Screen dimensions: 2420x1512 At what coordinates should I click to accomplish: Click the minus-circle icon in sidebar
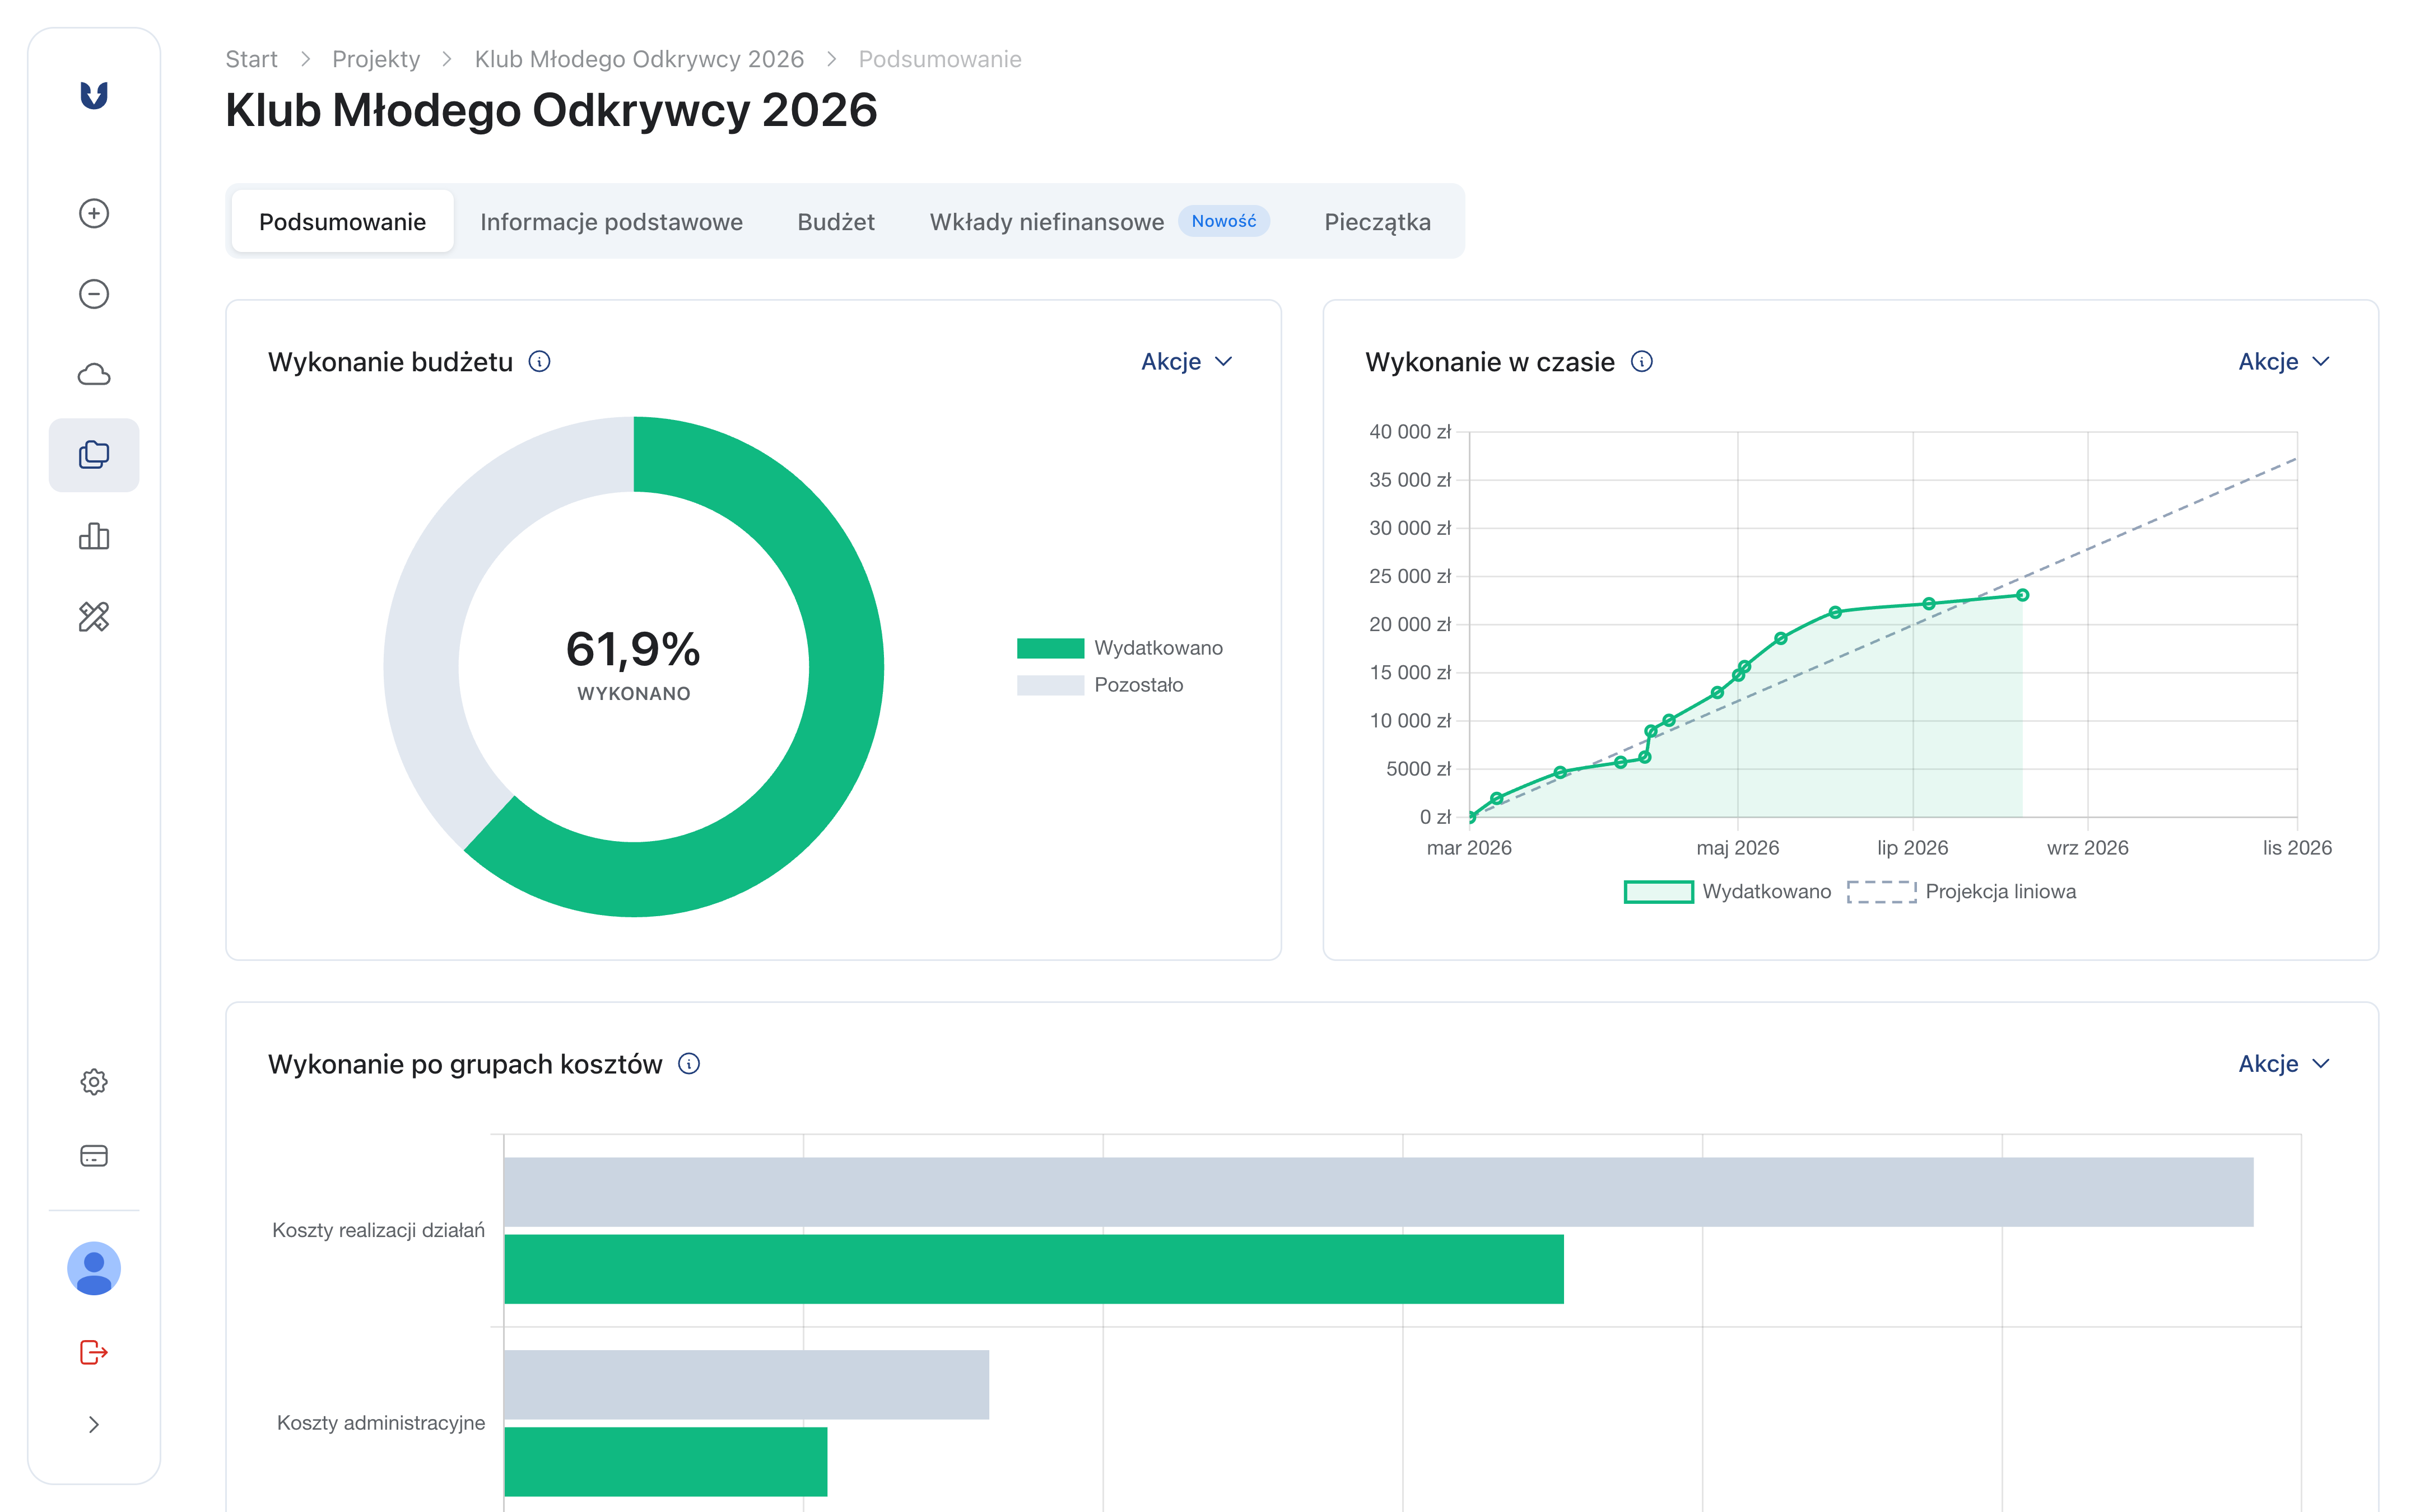pos(94,293)
